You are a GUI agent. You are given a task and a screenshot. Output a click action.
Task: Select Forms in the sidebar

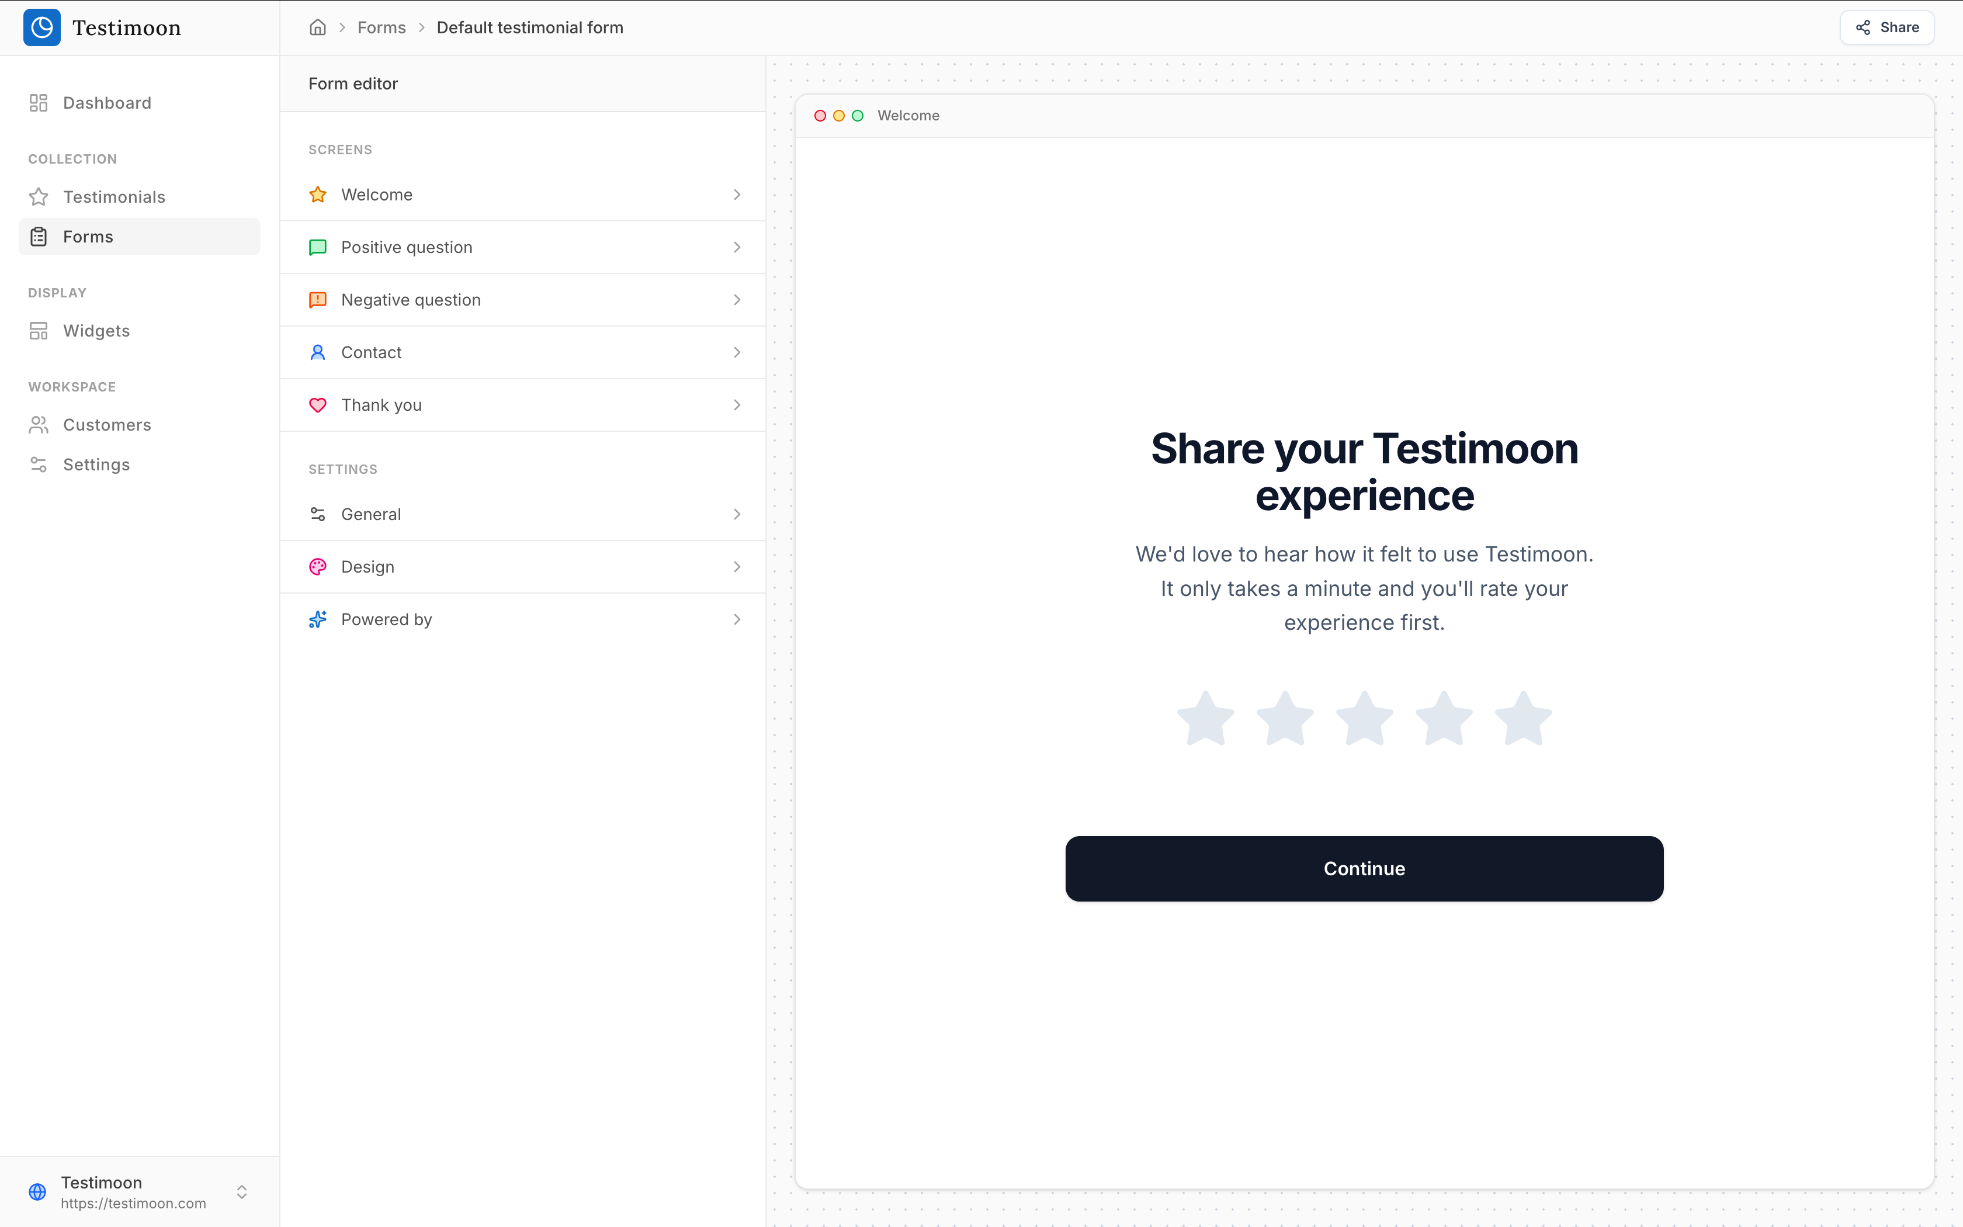click(140, 237)
